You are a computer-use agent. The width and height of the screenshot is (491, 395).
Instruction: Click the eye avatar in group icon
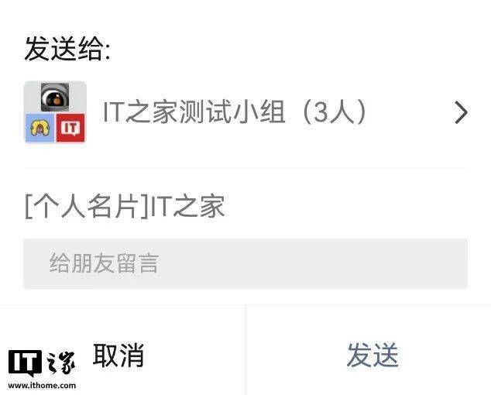[55, 97]
